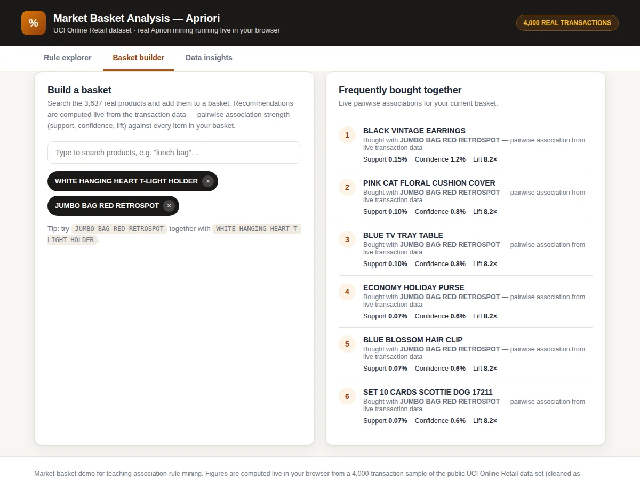
Task: Click rank 3 circle beside Blue TV Tray
Action: tap(347, 239)
